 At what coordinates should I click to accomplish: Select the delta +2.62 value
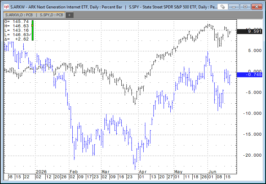[x=17, y=39]
